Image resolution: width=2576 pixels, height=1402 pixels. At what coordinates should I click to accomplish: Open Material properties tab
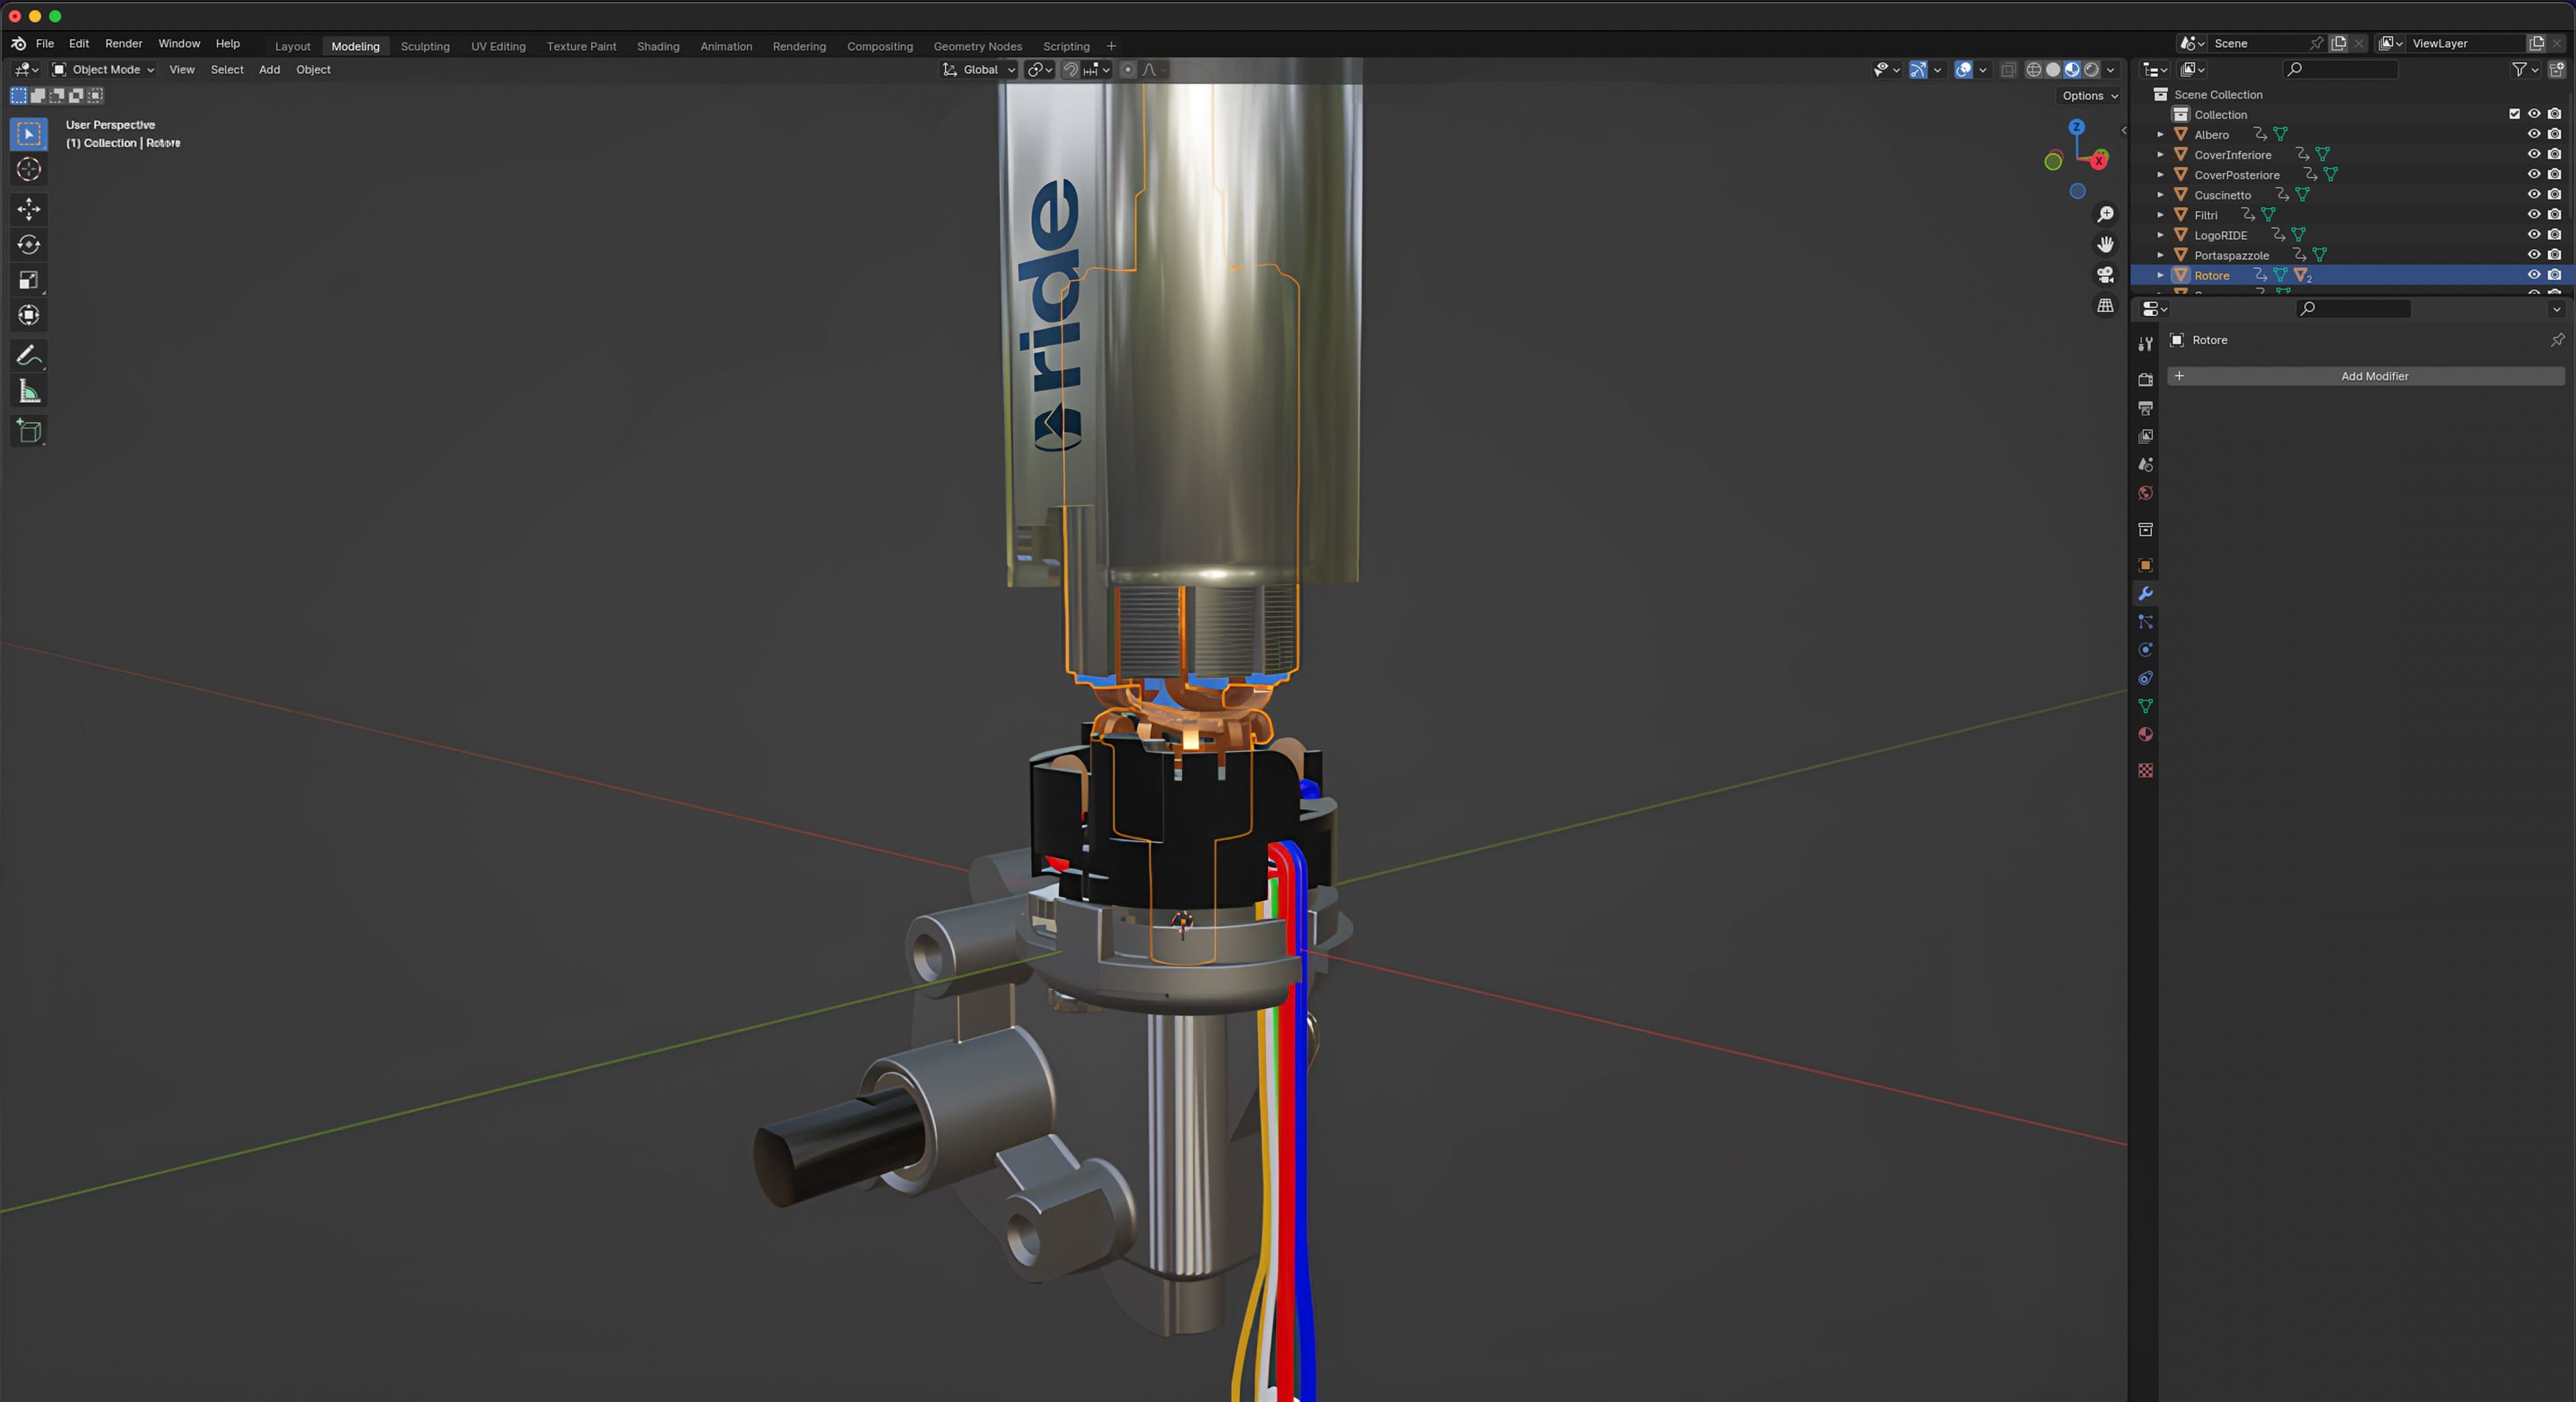pyautogui.click(x=2145, y=735)
